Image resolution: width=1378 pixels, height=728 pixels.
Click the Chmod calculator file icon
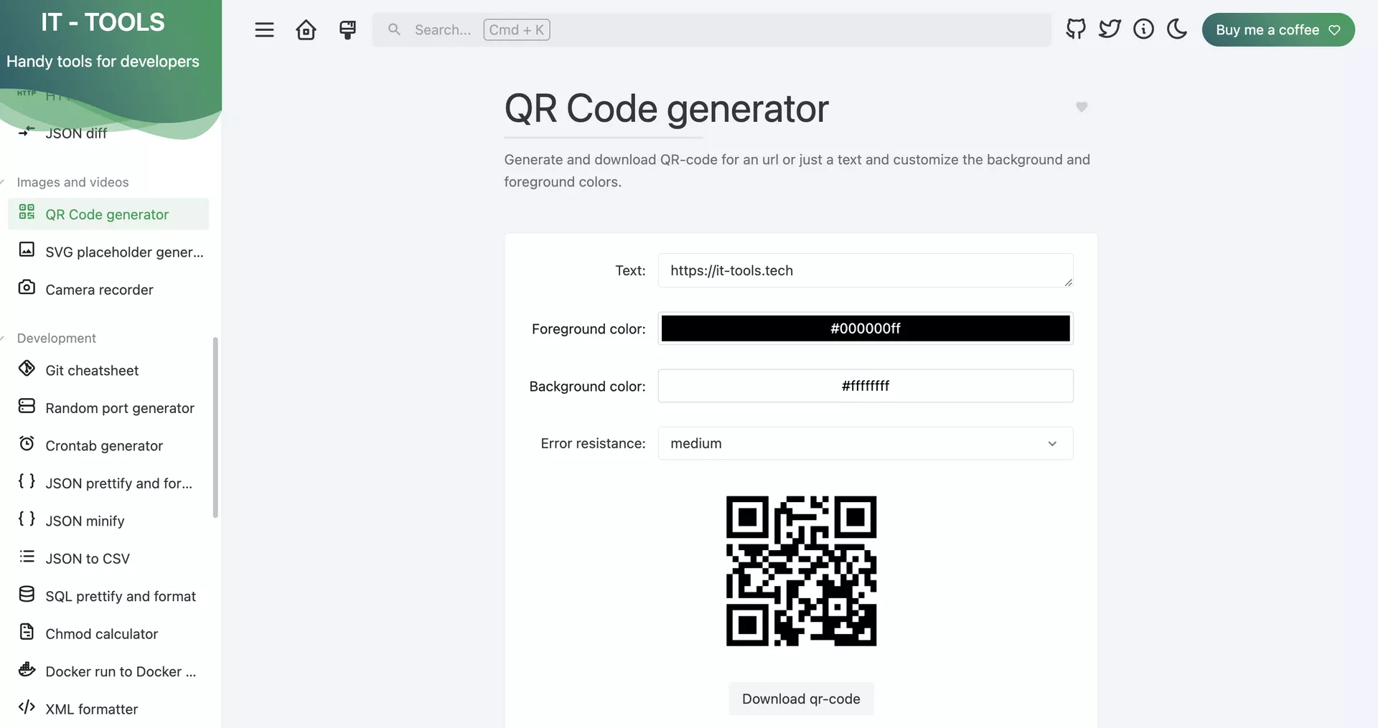point(27,631)
